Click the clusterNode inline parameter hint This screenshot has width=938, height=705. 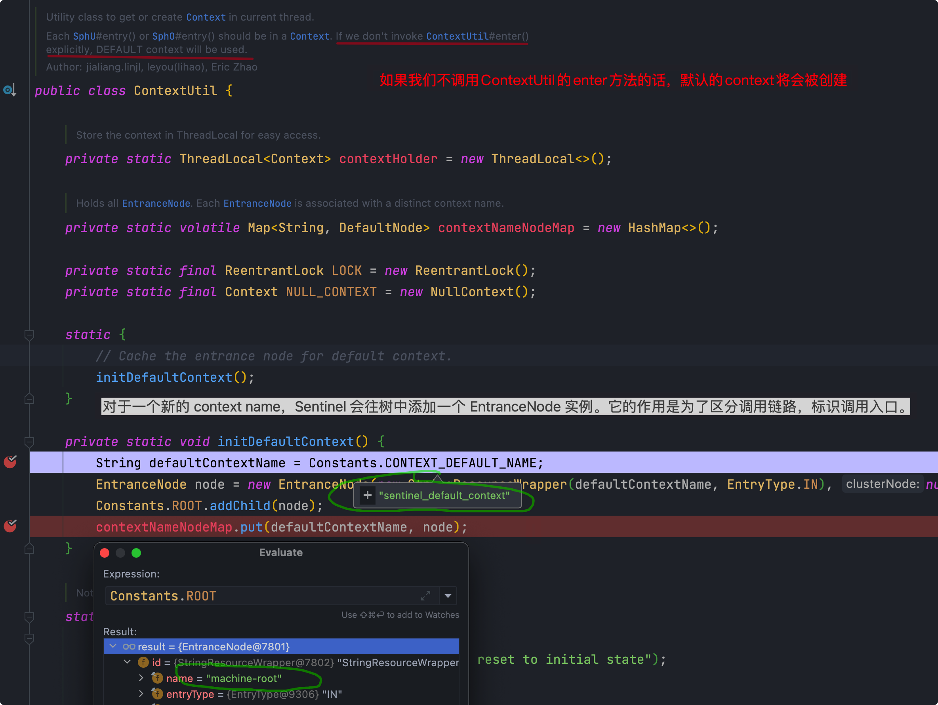882,484
